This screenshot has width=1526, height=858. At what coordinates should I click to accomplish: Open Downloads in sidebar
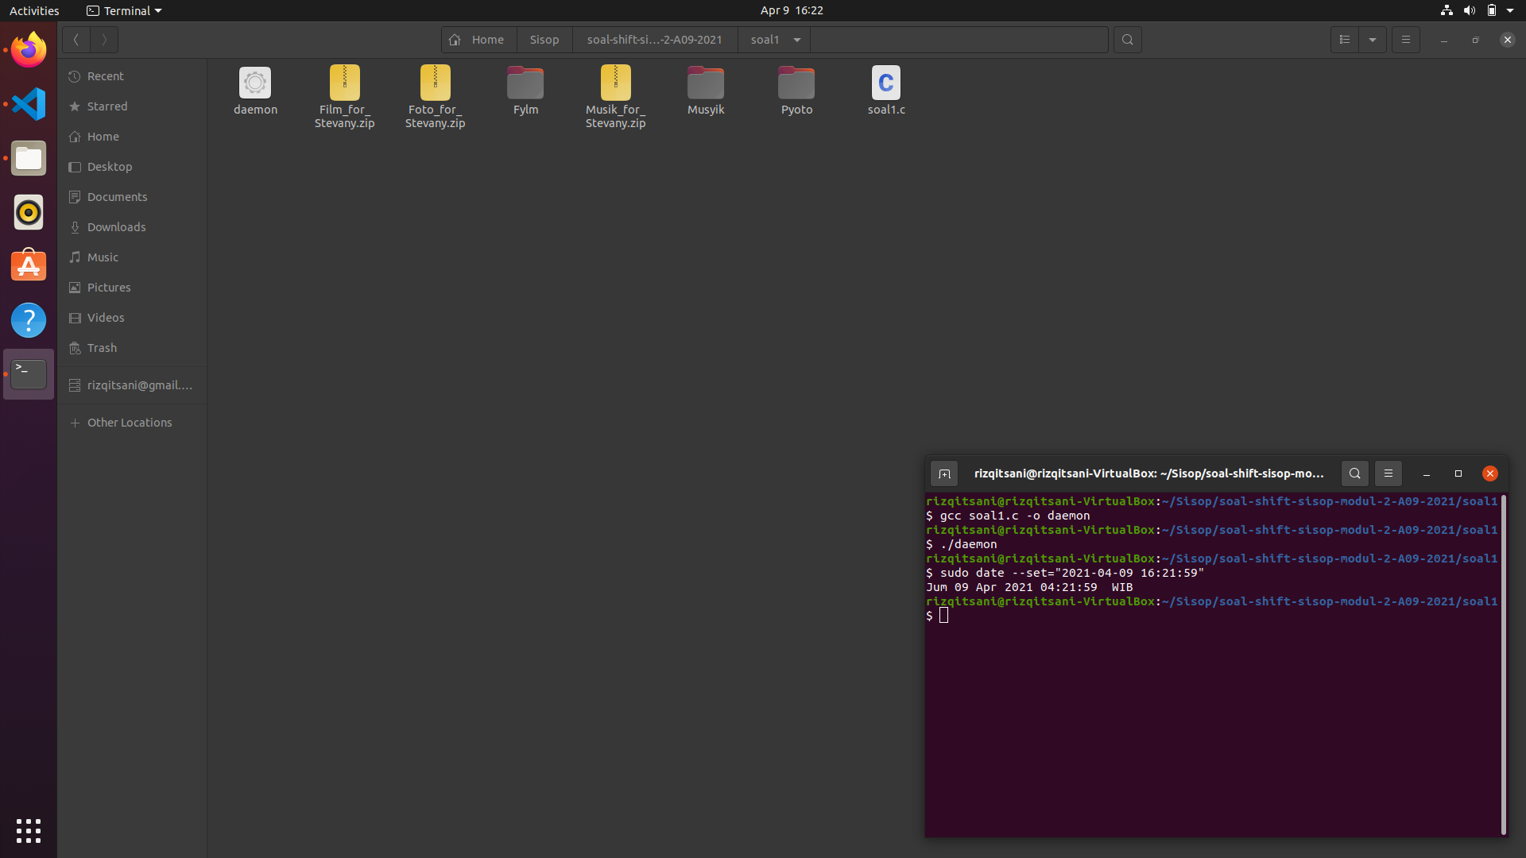tap(132, 227)
